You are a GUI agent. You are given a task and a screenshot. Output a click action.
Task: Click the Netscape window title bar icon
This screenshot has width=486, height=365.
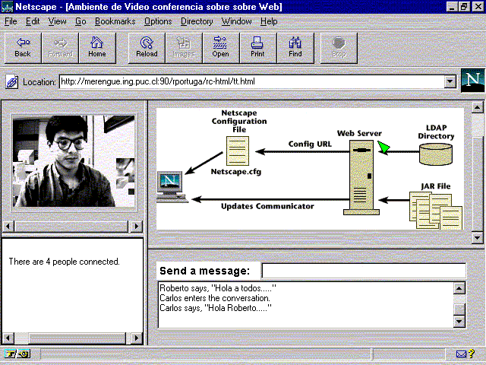click(x=7, y=7)
